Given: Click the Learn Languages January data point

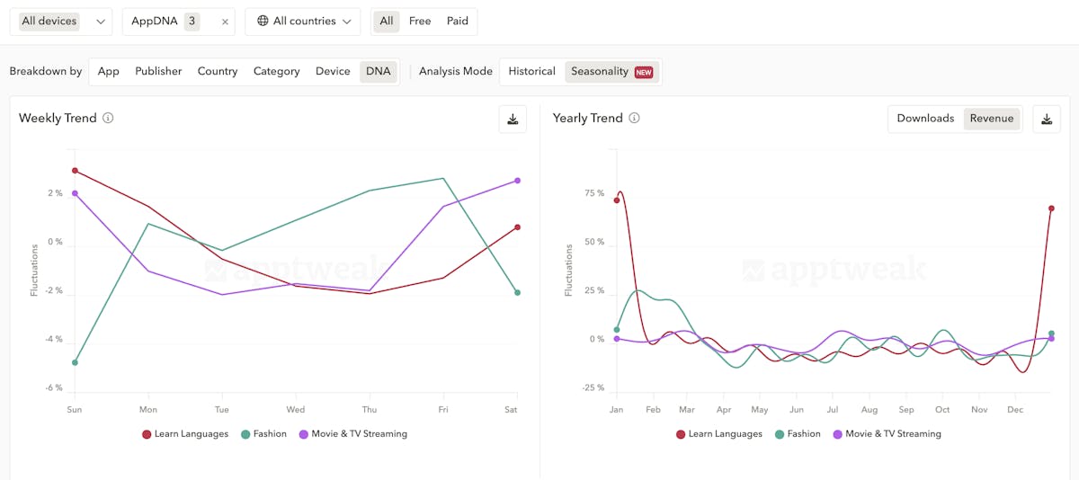Looking at the screenshot, I should click(x=617, y=200).
